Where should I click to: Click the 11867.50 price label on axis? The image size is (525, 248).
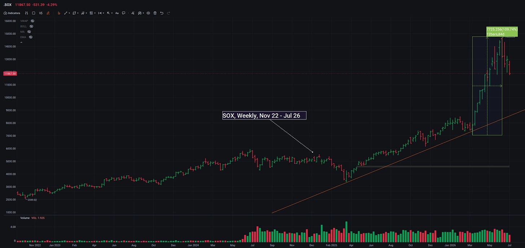pyautogui.click(x=9, y=74)
